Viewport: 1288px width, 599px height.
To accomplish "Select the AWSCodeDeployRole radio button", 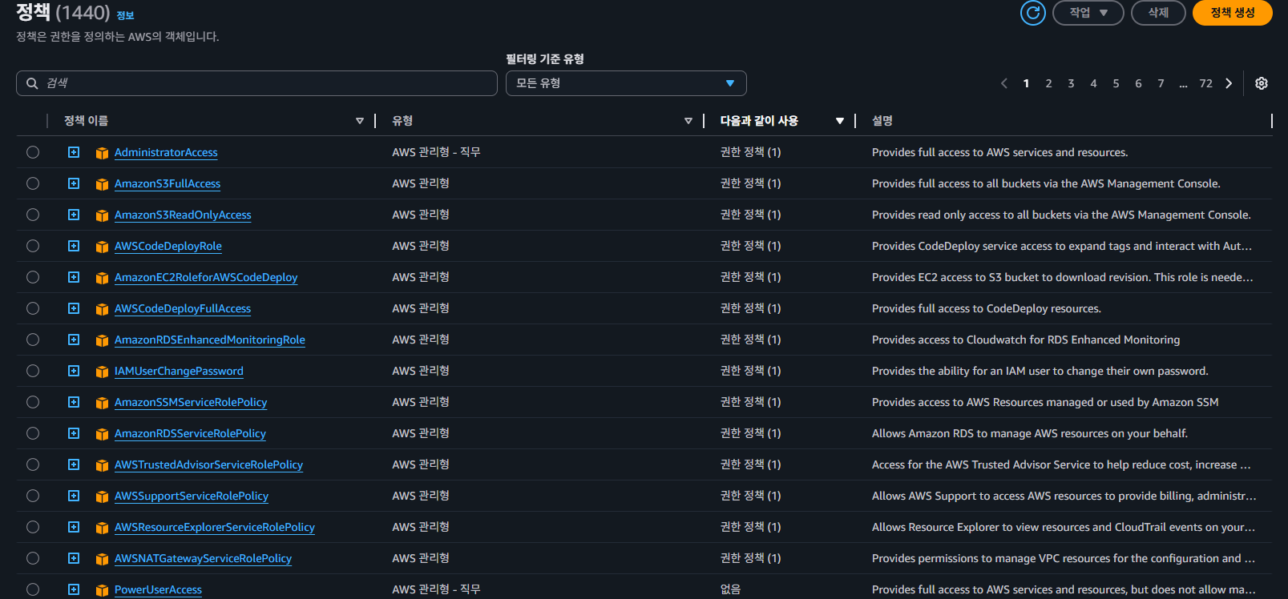I will pos(33,246).
